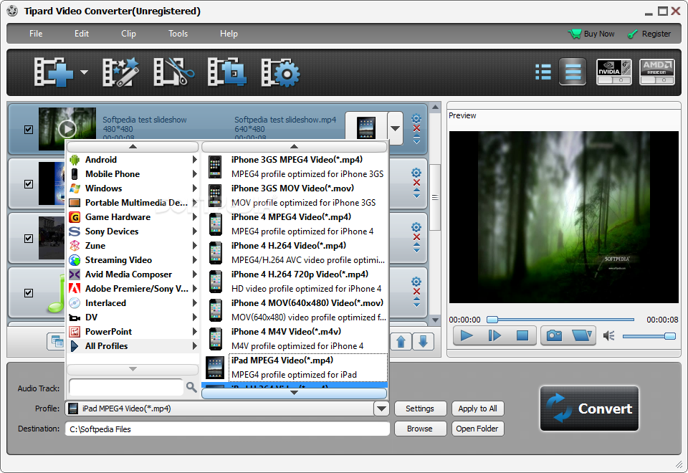Open the Profile combo box arrow
The width and height of the screenshot is (688, 473).
coord(381,408)
